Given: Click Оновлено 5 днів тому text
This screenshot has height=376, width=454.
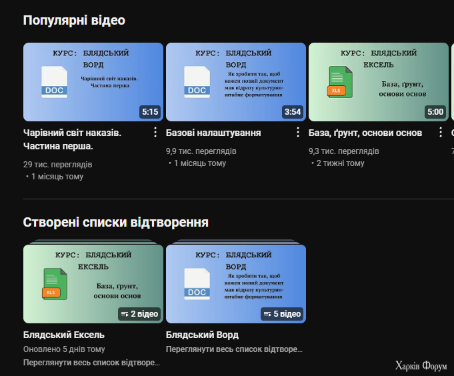Looking at the screenshot, I should click(x=64, y=349).
